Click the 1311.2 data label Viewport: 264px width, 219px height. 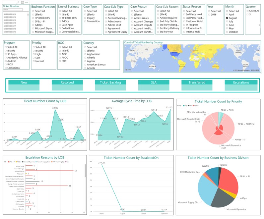[169, 107]
